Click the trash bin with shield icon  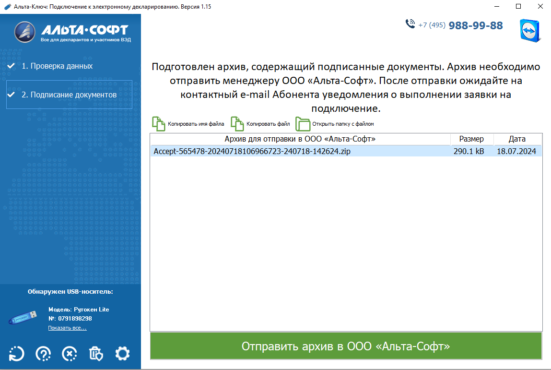point(96,354)
